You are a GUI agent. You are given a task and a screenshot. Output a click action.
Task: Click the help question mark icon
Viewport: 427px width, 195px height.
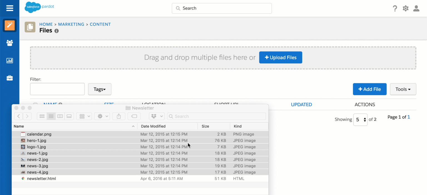click(395, 8)
